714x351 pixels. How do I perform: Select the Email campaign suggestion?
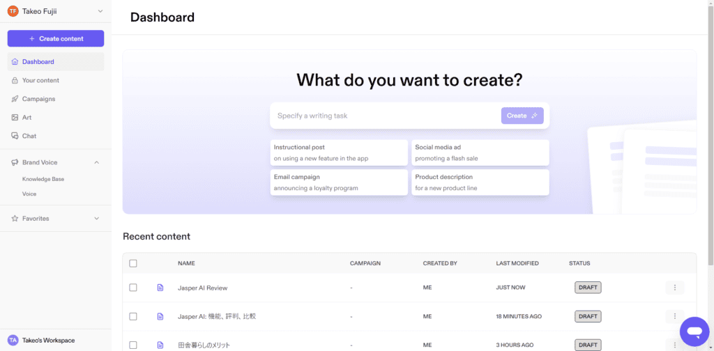[339, 182]
